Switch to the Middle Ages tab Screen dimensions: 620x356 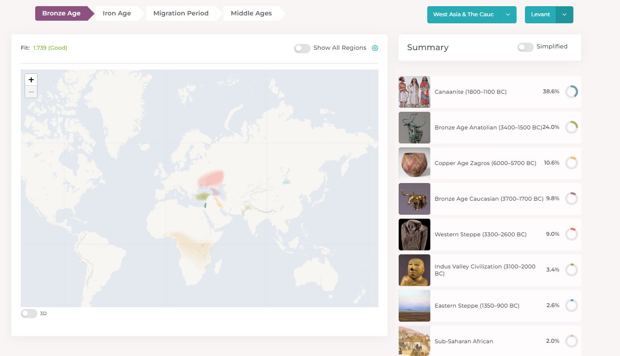pyautogui.click(x=251, y=13)
